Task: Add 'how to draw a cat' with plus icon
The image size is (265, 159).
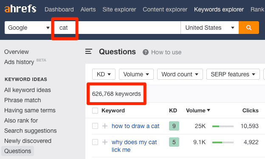Action: click(x=105, y=126)
